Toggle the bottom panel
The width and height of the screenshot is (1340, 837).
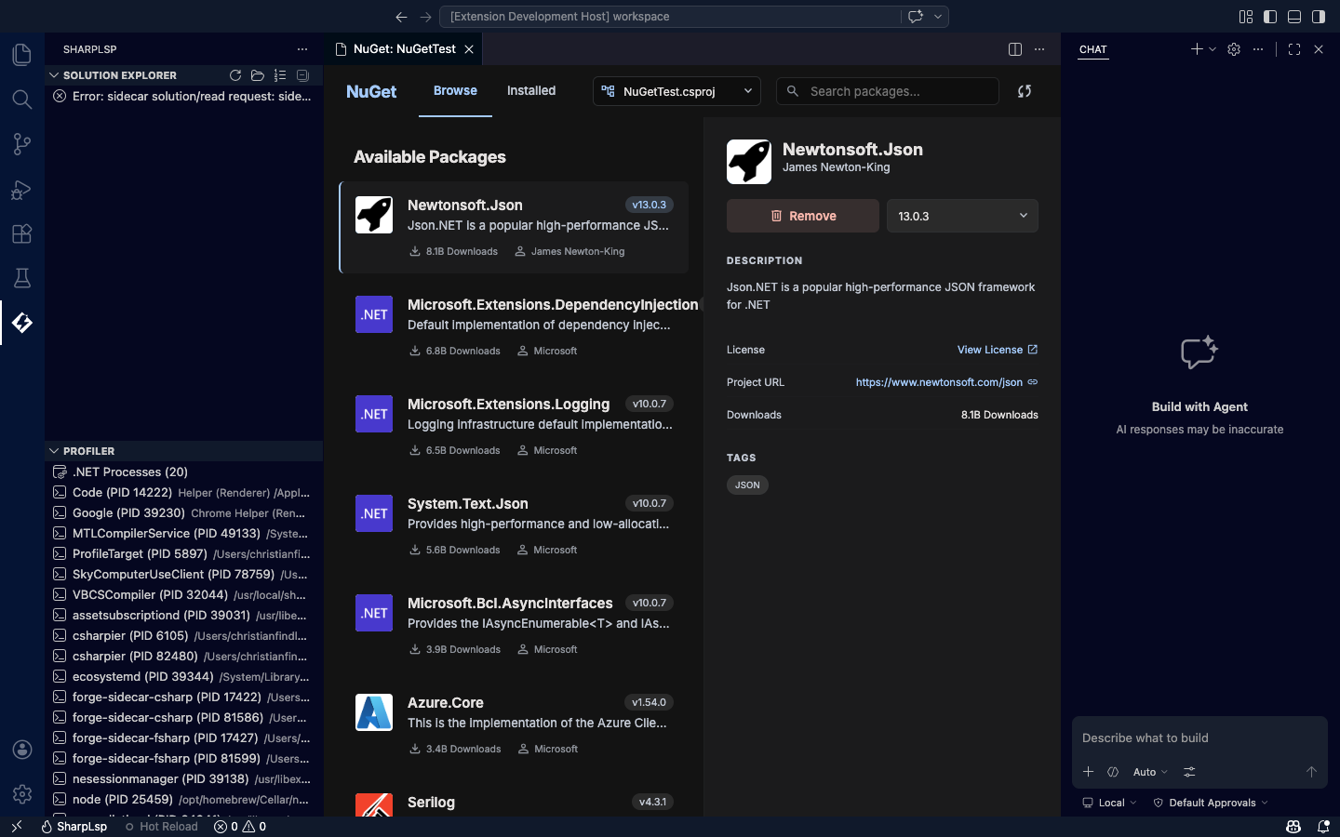click(x=1294, y=17)
